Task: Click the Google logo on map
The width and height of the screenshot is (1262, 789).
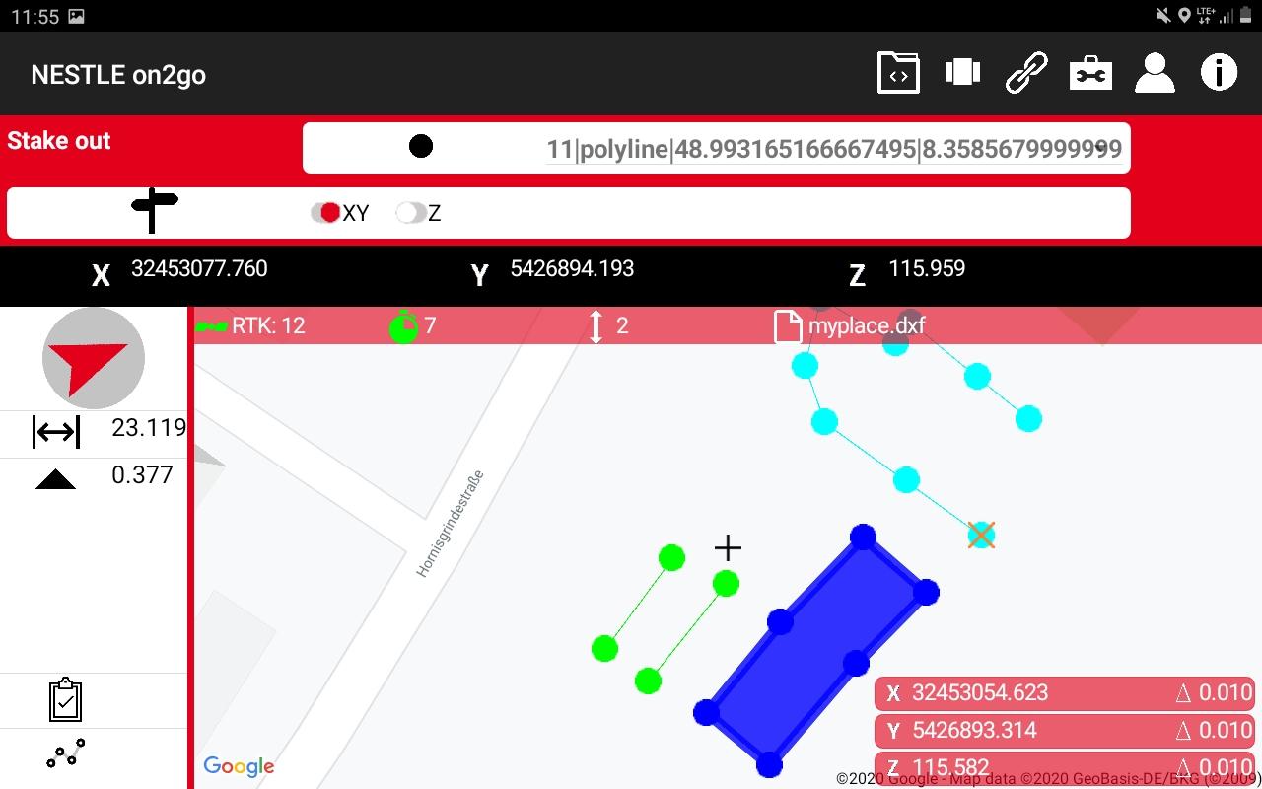Action: coord(239,766)
